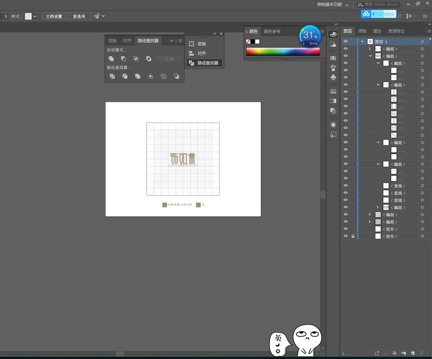
Task: Collapse the 编组 containing Y U R letters
Action: [x=378, y=85]
